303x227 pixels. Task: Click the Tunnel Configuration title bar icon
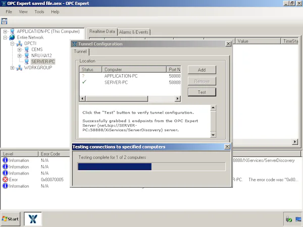tap(75, 44)
